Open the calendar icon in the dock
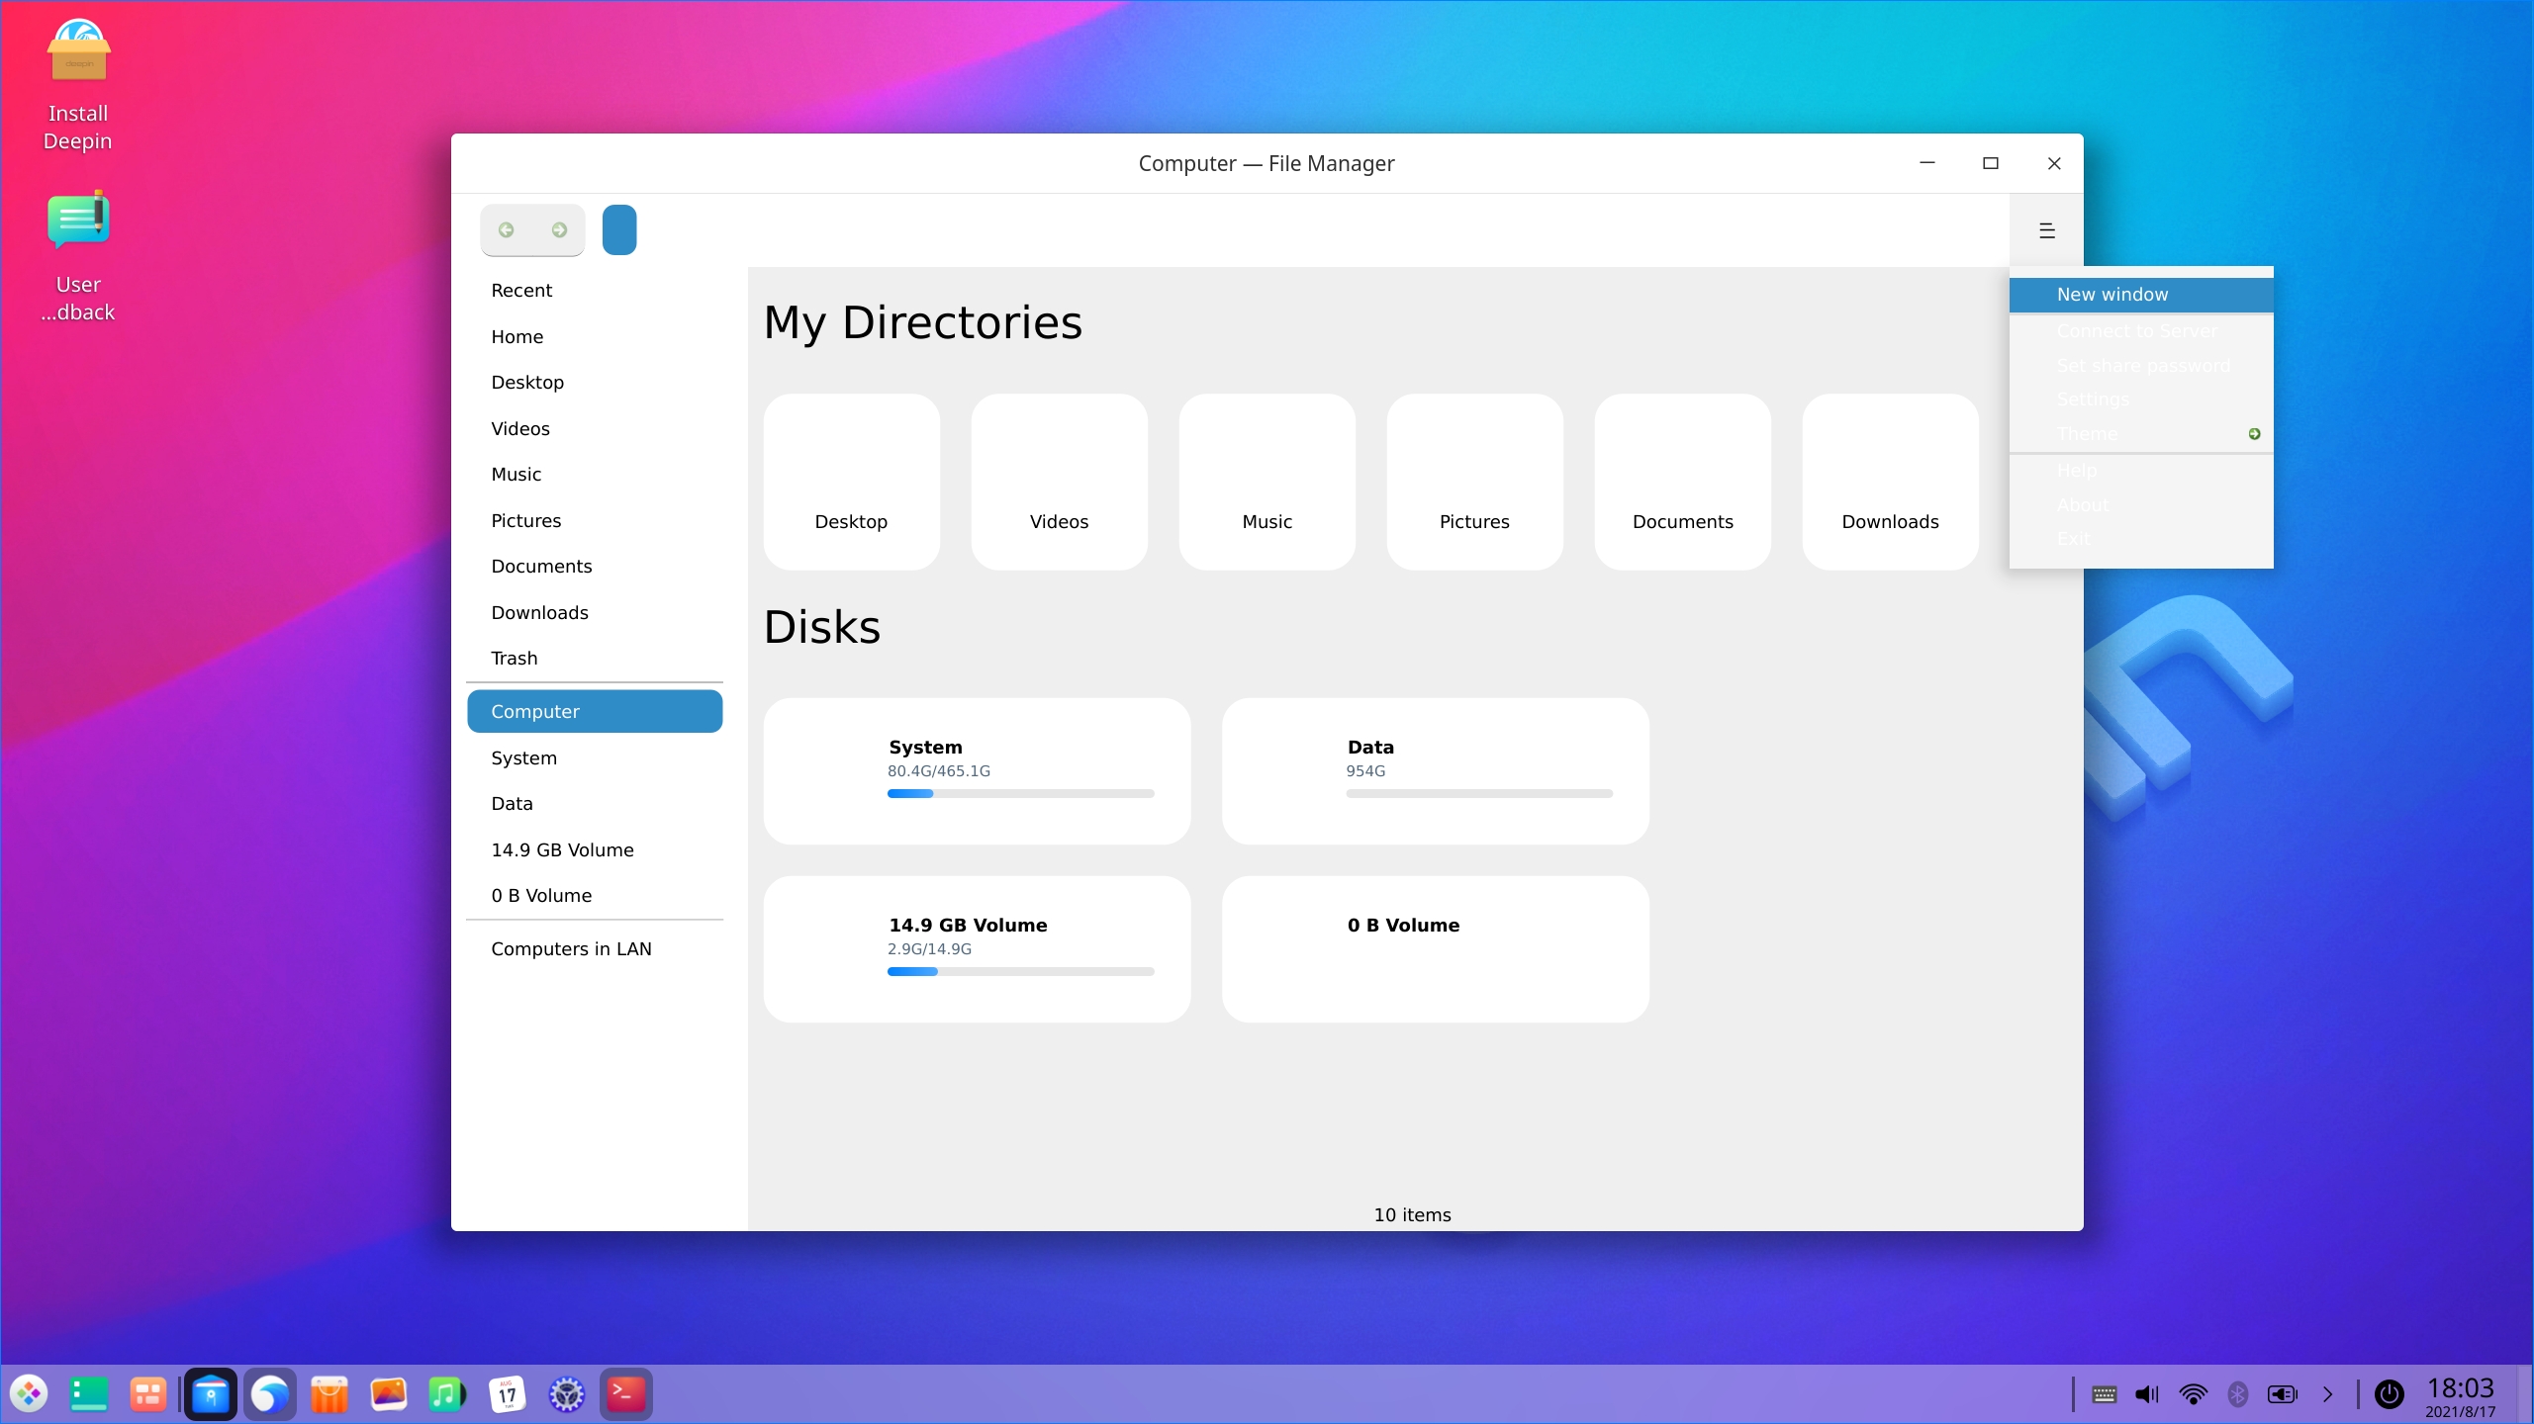Screen dimensions: 2534x1424 [x=507, y=1394]
